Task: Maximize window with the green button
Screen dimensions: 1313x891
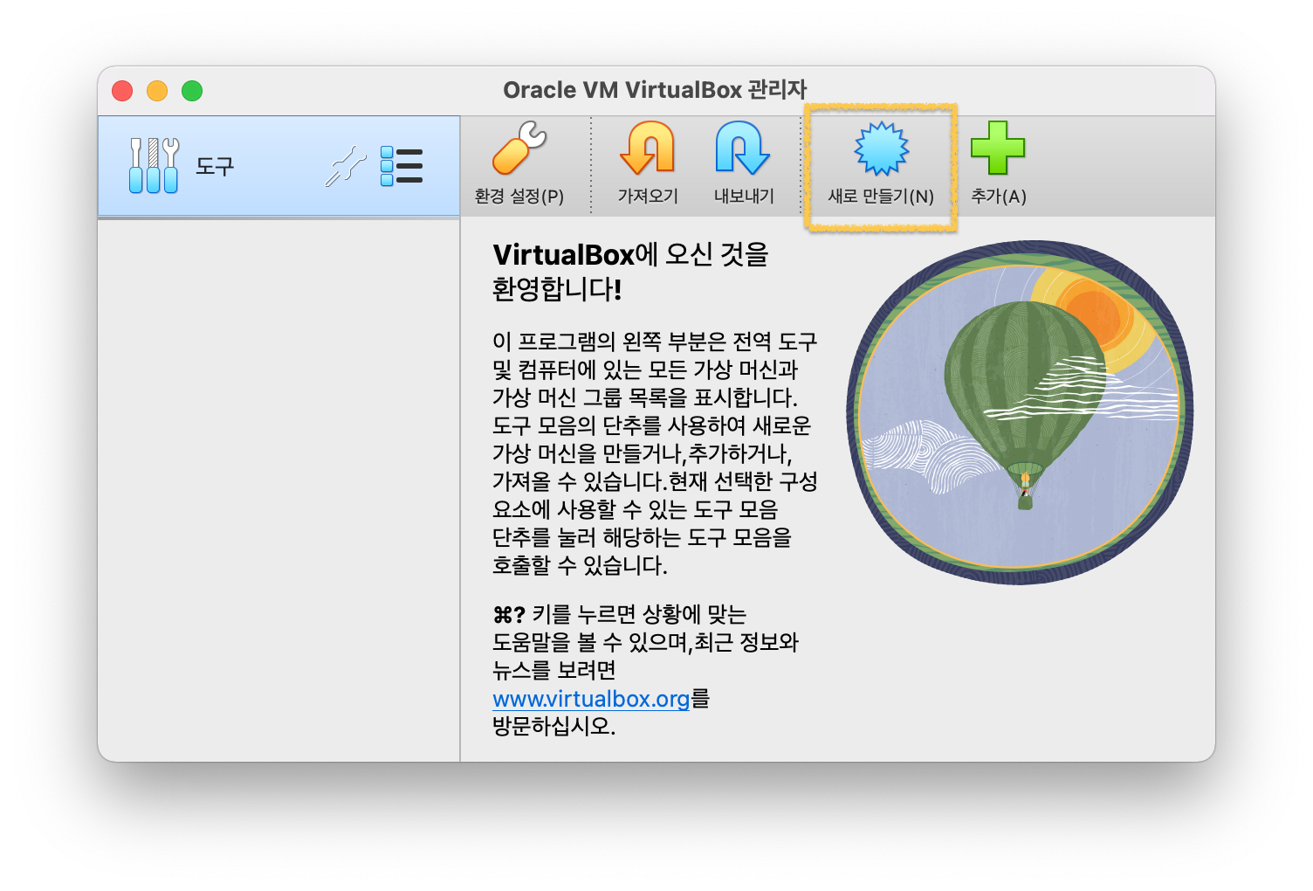Action: tap(192, 91)
